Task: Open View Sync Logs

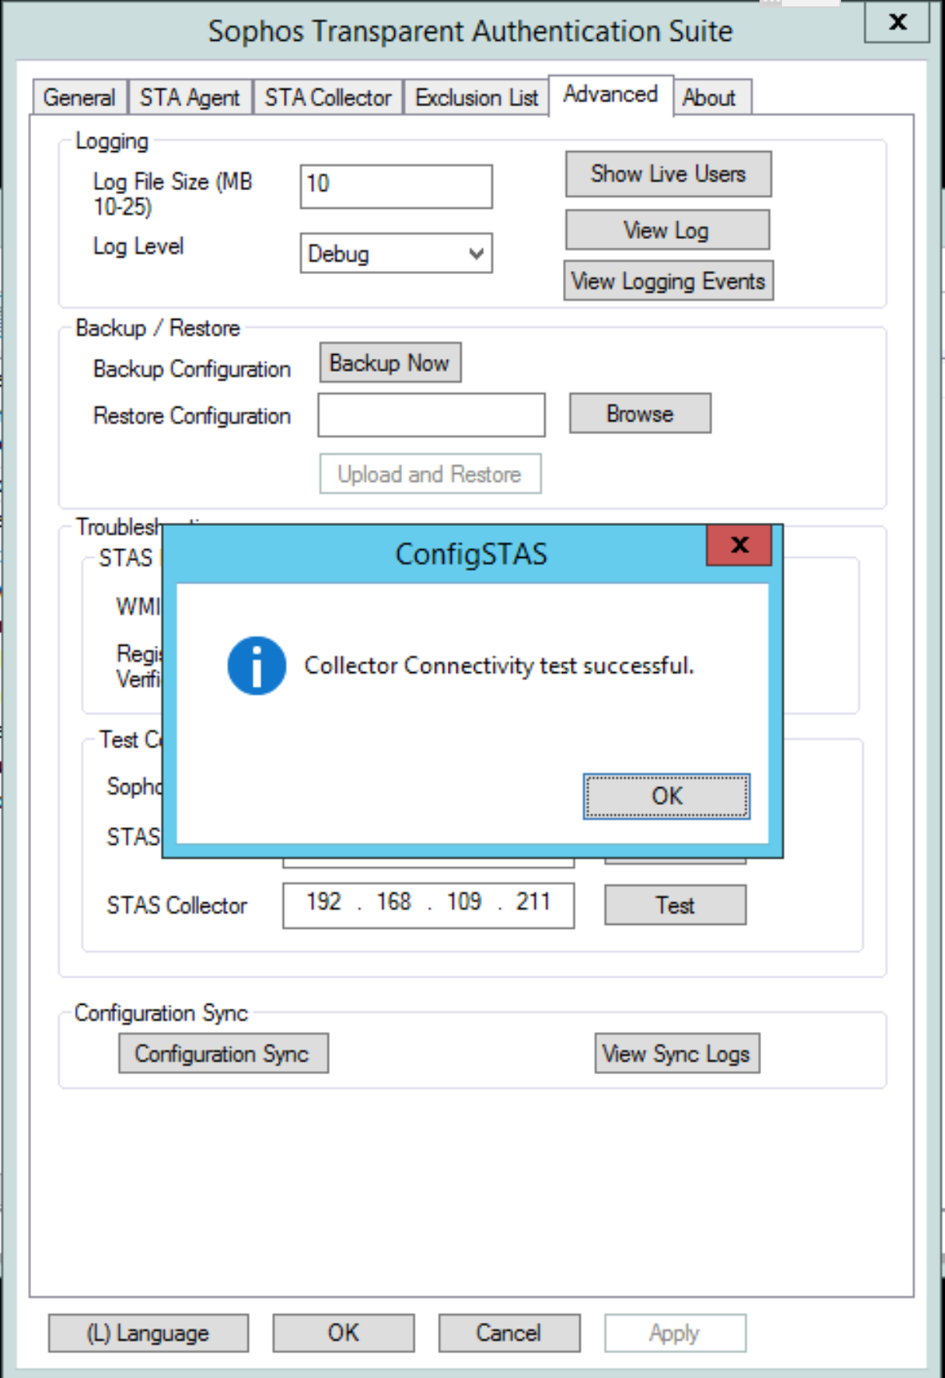Action: (x=677, y=1053)
